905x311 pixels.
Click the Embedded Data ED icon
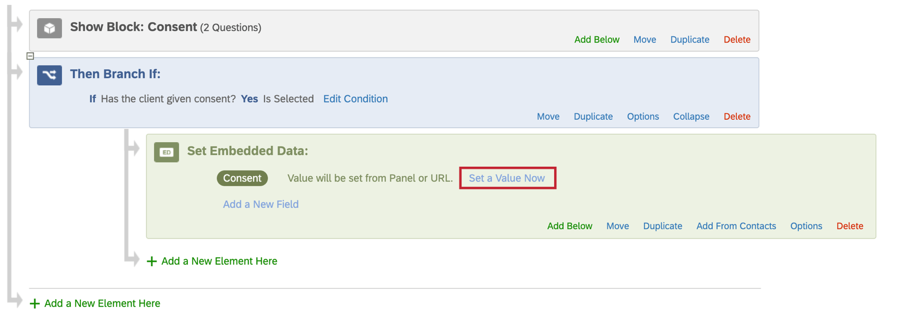(167, 152)
